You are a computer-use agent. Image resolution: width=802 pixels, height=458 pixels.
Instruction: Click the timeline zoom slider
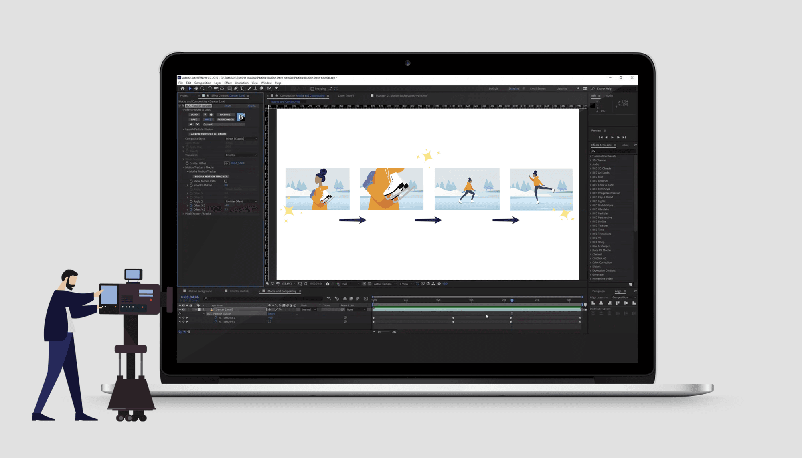tap(384, 332)
